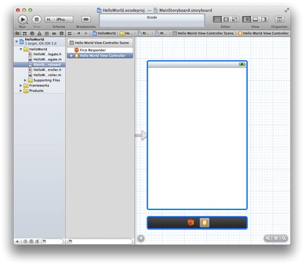
Task: Show only recent files filter
Action: 26,241
